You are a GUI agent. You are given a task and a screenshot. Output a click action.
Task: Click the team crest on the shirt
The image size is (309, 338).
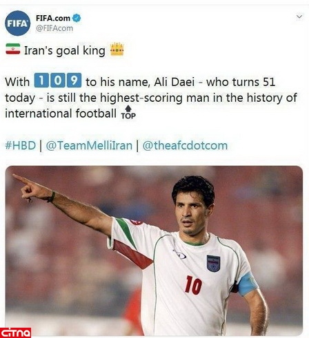[x=213, y=264]
